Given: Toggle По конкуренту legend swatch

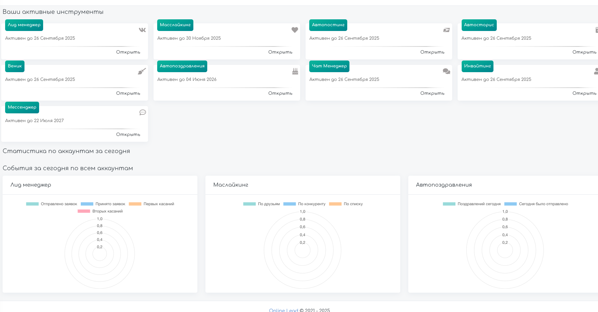Looking at the screenshot, I should pos(289,204).
